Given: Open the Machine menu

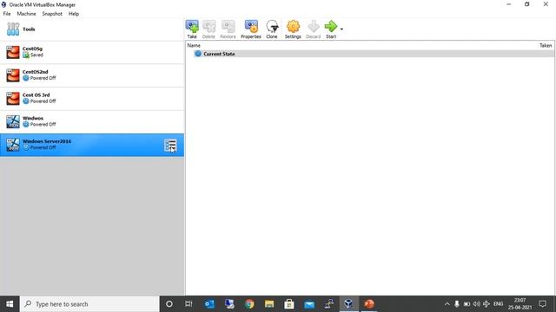Looking at the screenshot, I should (26, 14).
